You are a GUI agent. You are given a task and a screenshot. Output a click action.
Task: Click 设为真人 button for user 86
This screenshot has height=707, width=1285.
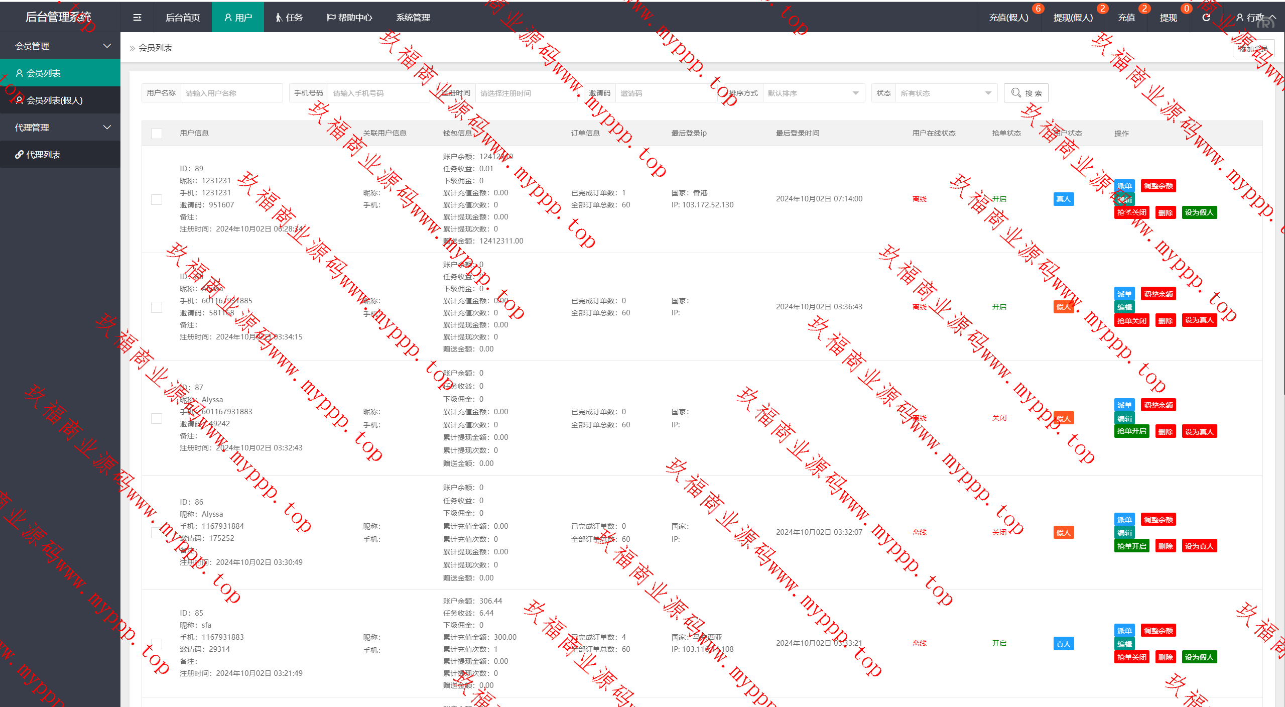1199,546
